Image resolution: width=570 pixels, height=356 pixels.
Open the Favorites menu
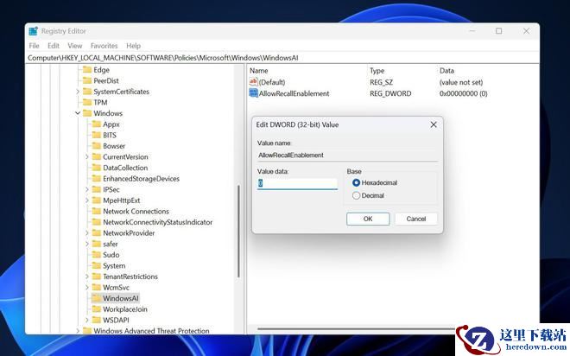pos(104,46)
